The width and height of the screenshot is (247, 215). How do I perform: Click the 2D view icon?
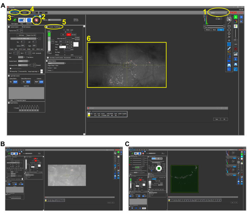[241, 17]
